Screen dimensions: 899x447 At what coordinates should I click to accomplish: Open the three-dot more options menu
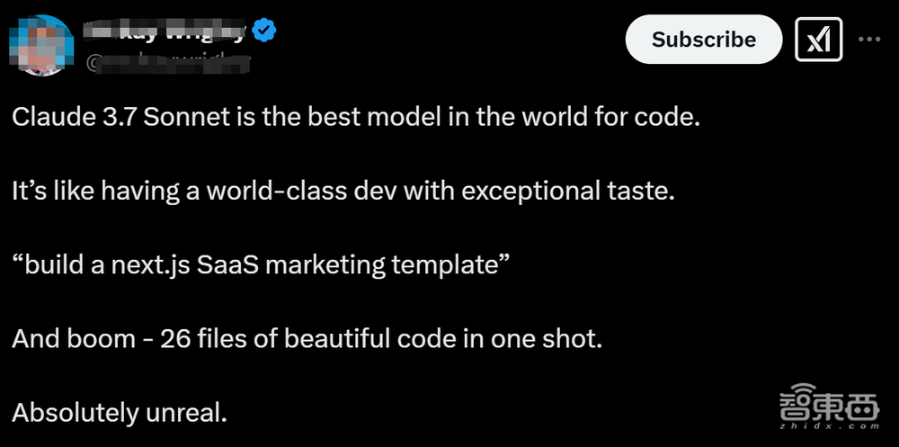pos(869,40)
